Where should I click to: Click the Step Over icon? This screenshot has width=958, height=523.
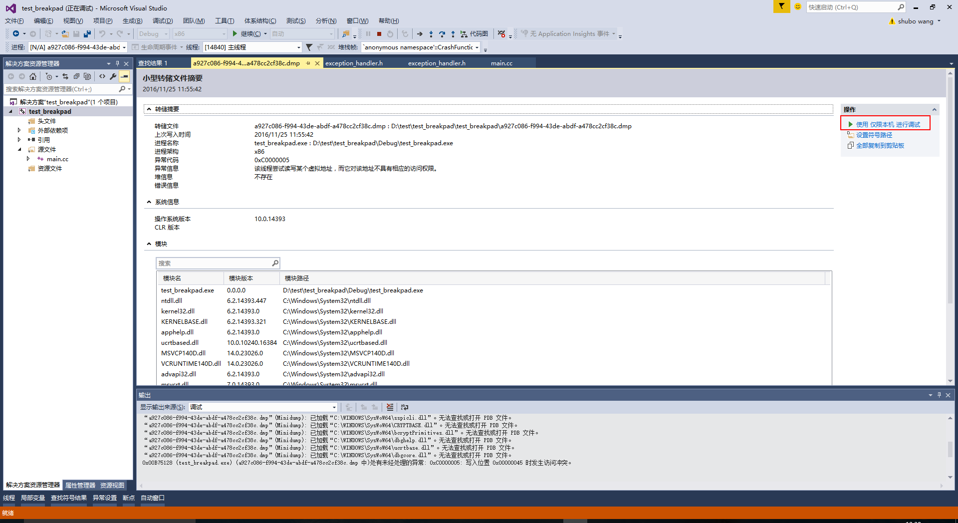(442, 34)
